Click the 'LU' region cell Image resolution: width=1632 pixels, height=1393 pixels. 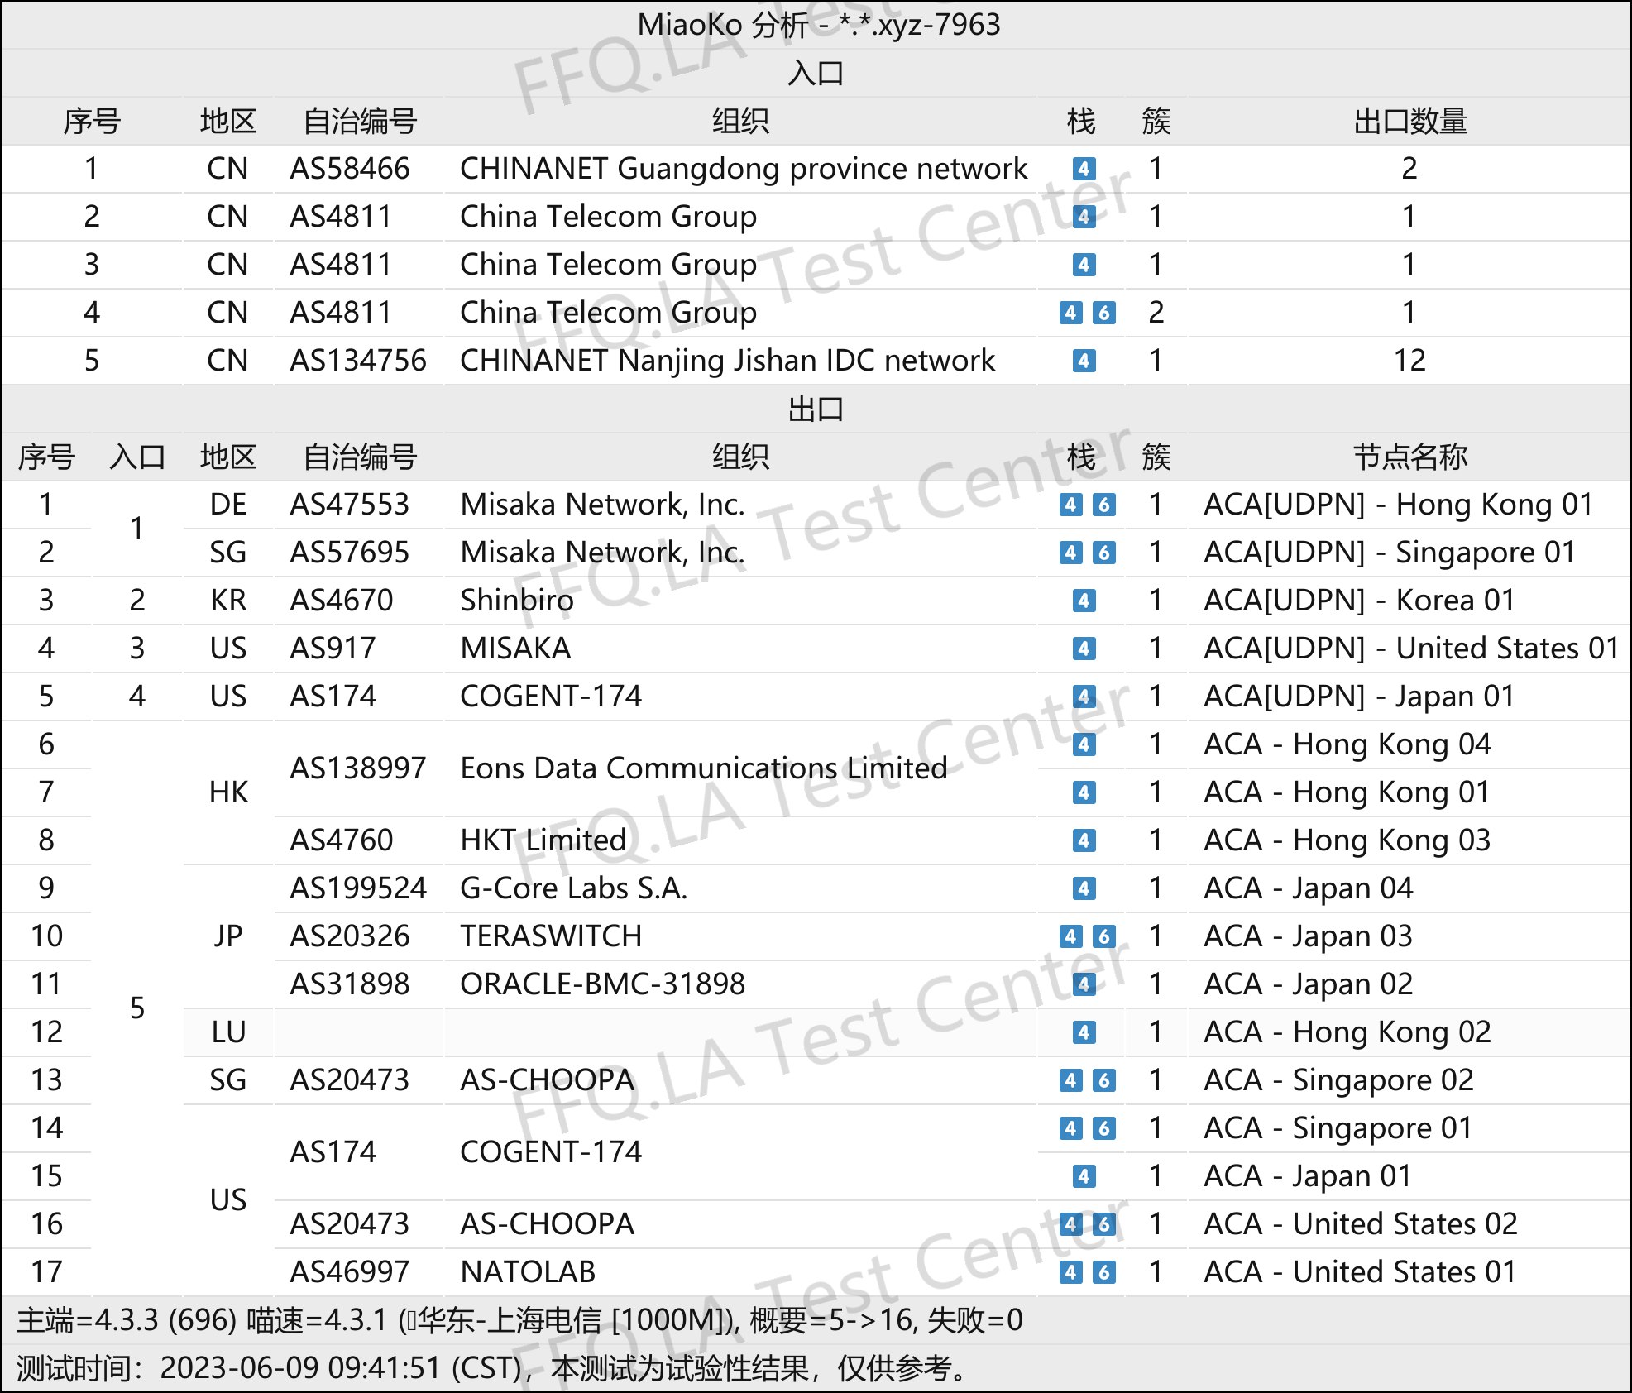(x=228, y=1032)
